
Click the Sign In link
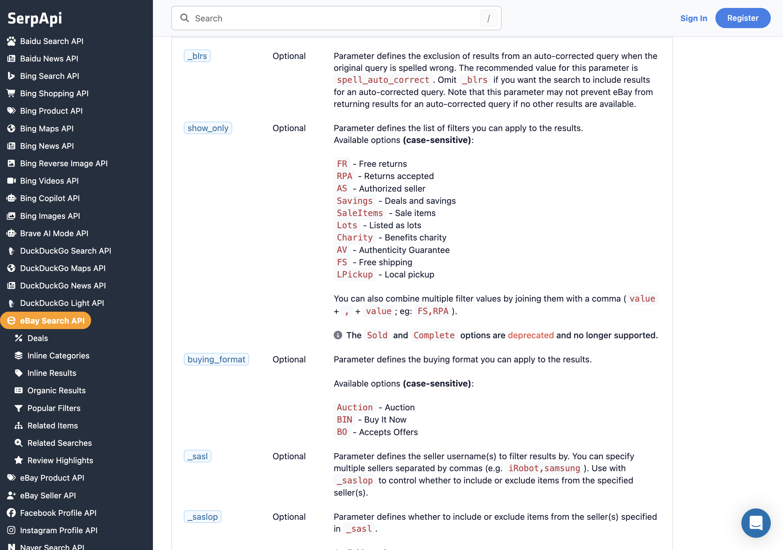(x=694, y=18)
